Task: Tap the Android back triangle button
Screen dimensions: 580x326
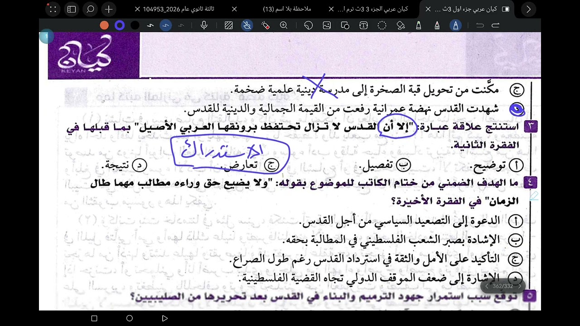Action: [165, 318]
